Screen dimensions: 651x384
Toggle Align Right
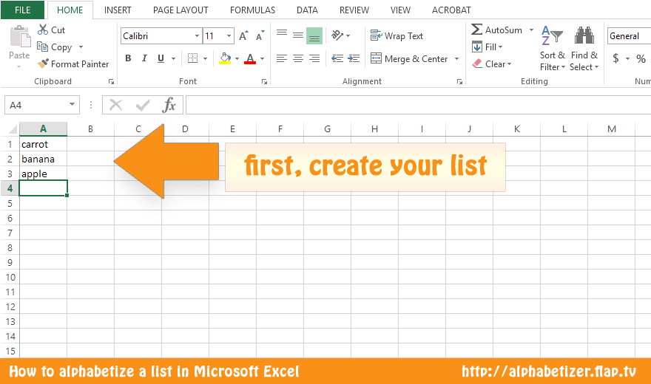(314, 58)
